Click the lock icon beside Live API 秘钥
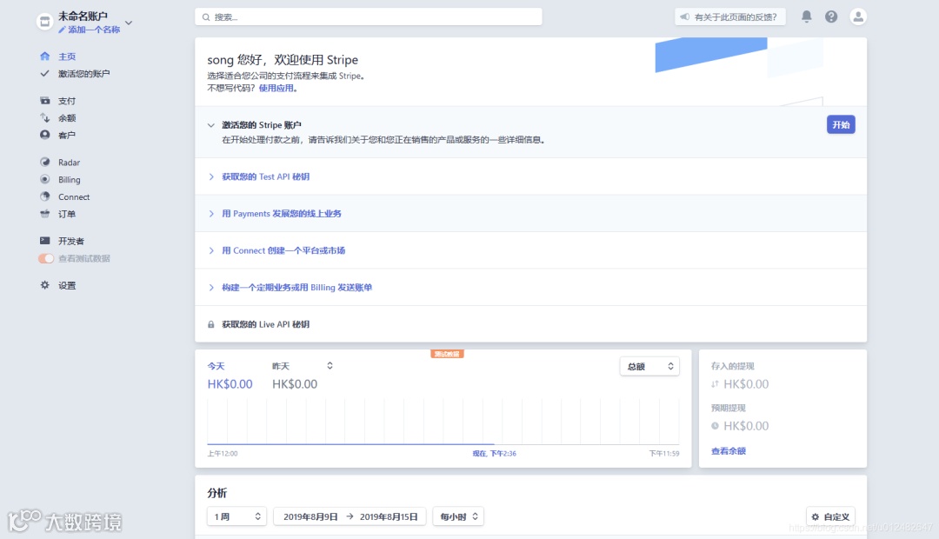 (210, 324)
